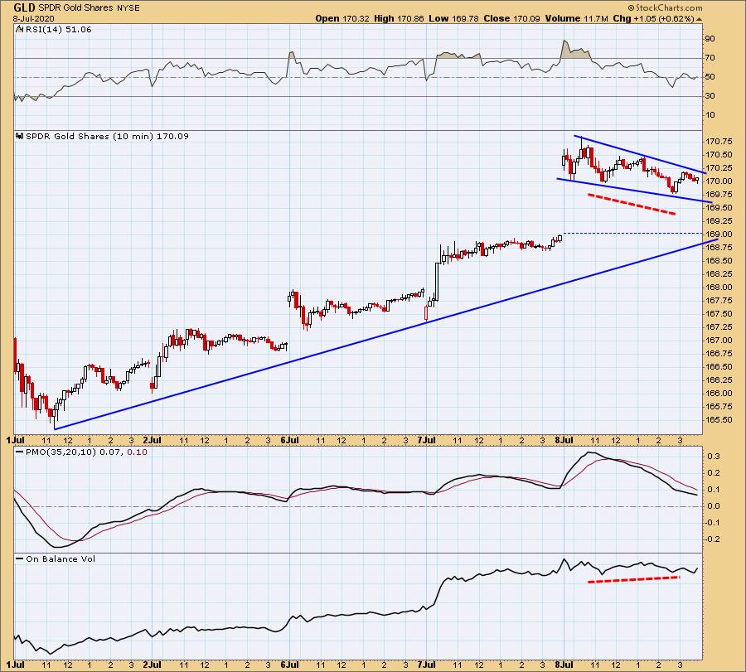This screenshot has height=672, width=746.
Task: Click the price axis label 166.00
Action: [719, 394]
